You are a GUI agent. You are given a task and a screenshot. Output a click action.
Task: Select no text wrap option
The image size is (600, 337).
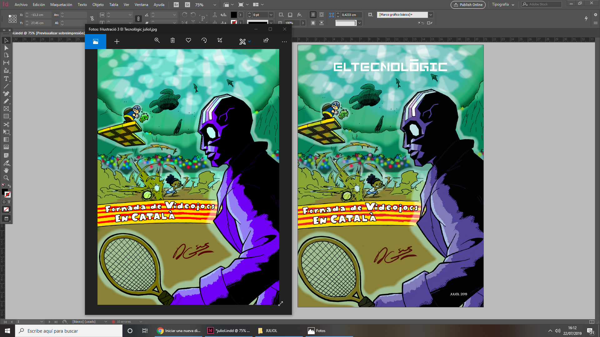click(x=313, y=15)
